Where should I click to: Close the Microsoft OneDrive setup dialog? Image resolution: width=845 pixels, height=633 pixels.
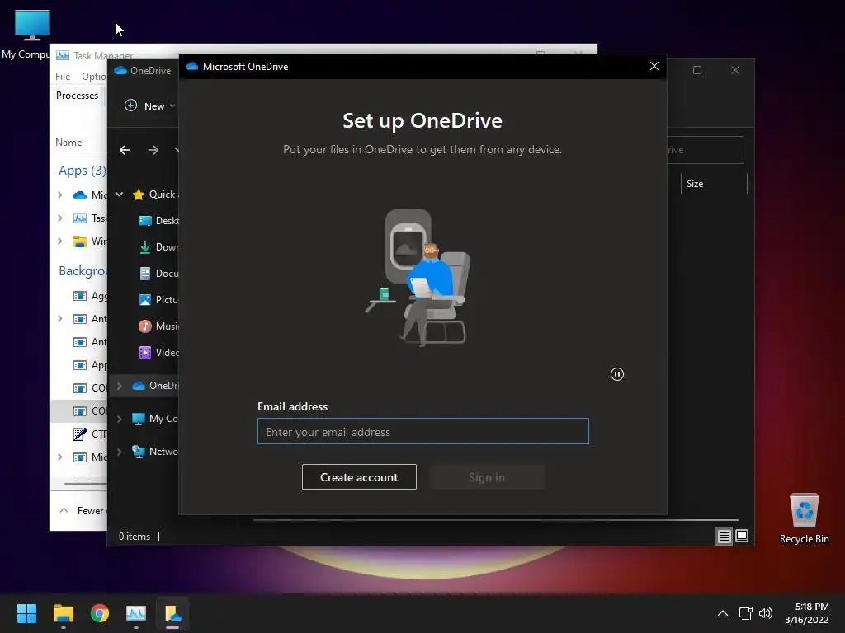[x=654, y=66]
